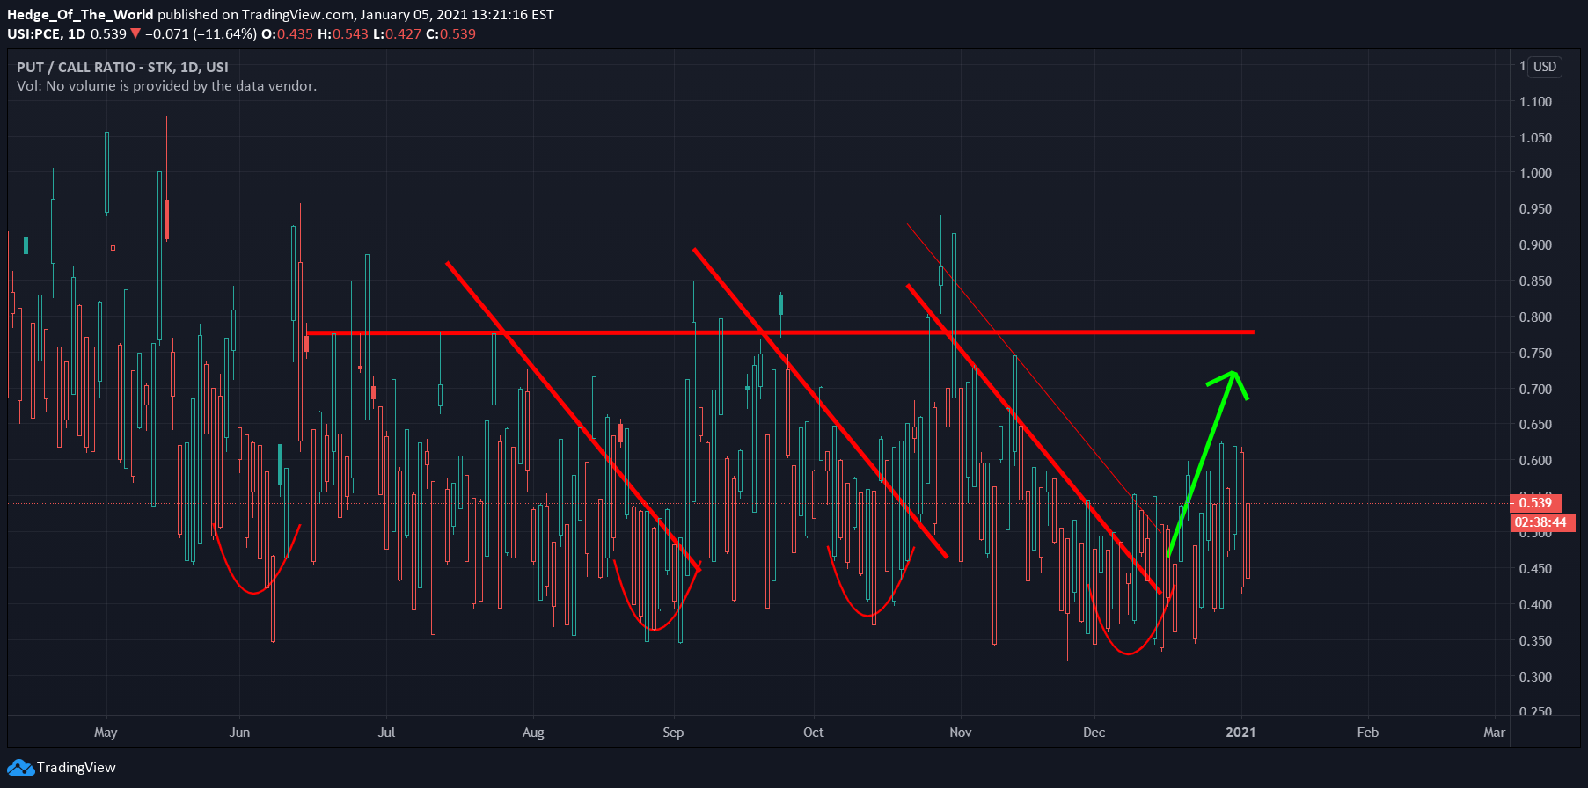The height and width of the screenshot is (788, 1588).
Task: Click the Oct label on time axis
Action: point(814,733)
